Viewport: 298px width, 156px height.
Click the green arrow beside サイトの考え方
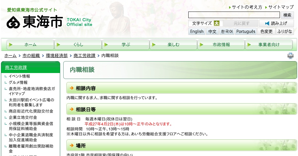click(230, 7)
